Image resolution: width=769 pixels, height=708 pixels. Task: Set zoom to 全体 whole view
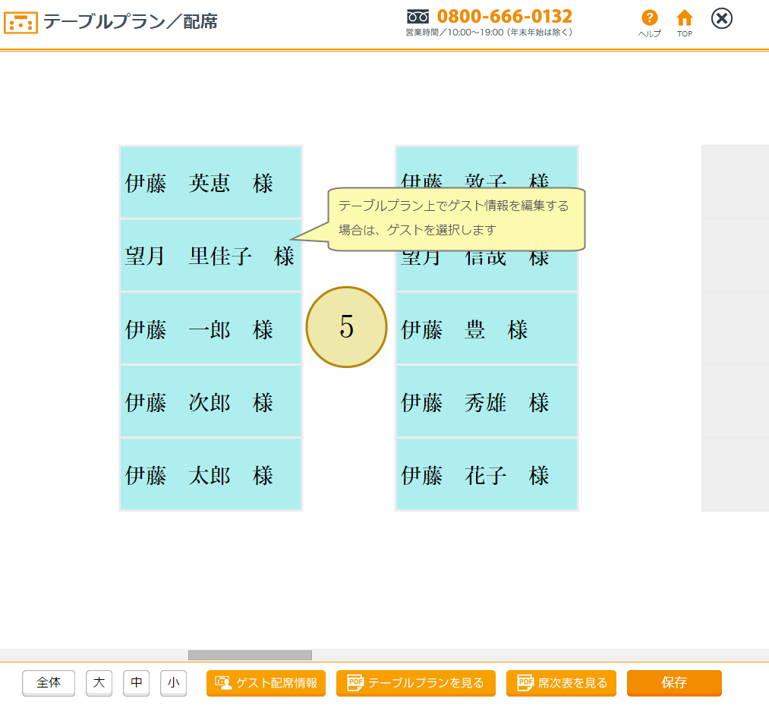click(49, 683)
